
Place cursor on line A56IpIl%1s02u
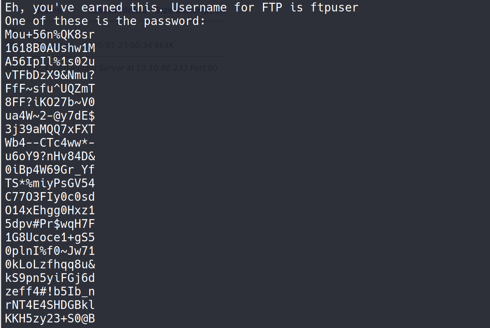50,62
